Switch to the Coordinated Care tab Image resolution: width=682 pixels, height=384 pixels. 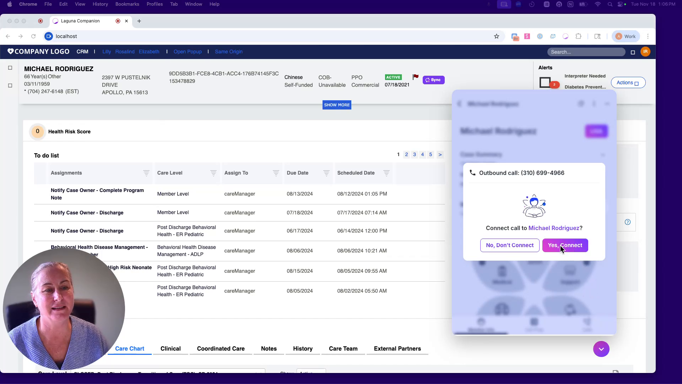pos(221,349)
